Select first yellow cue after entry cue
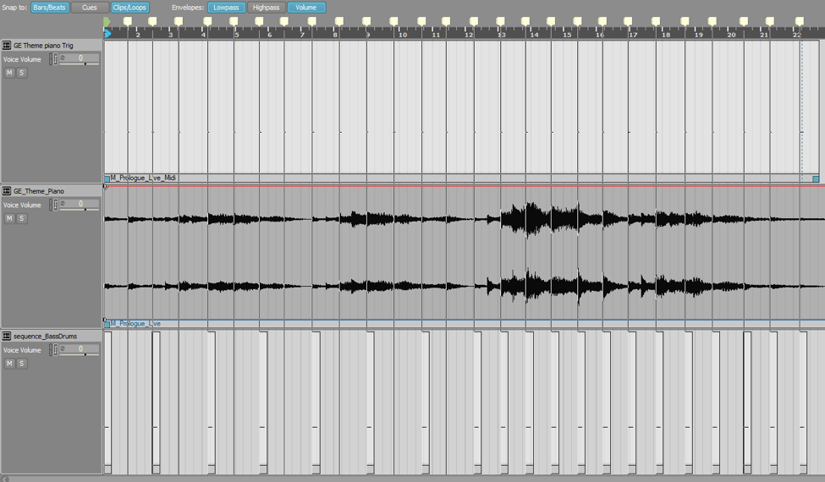This screenshot has width=825, height=482. click(x=127, y=21)
